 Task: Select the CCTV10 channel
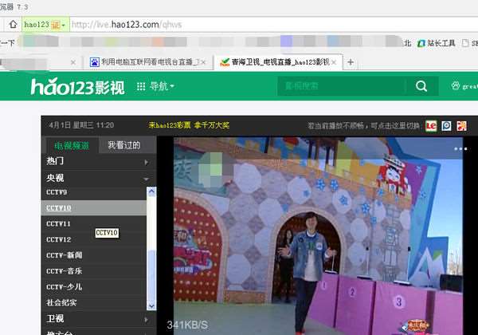coord(93,207)
